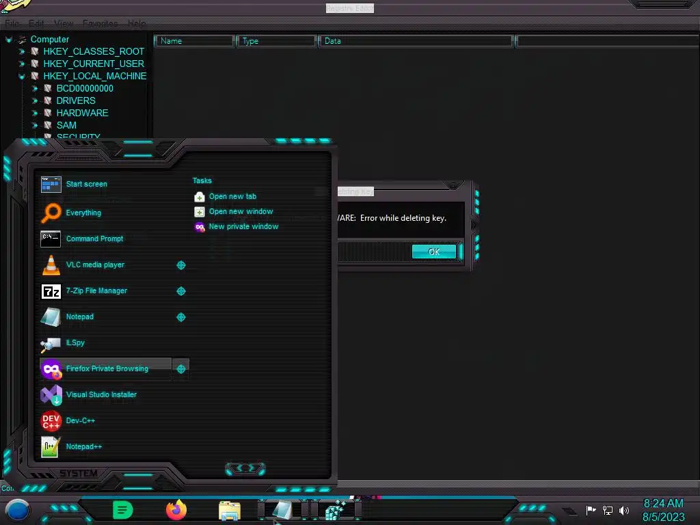Launch ILSpy decompiler
The height and width of the screenshot is (525, 700).
75,342
